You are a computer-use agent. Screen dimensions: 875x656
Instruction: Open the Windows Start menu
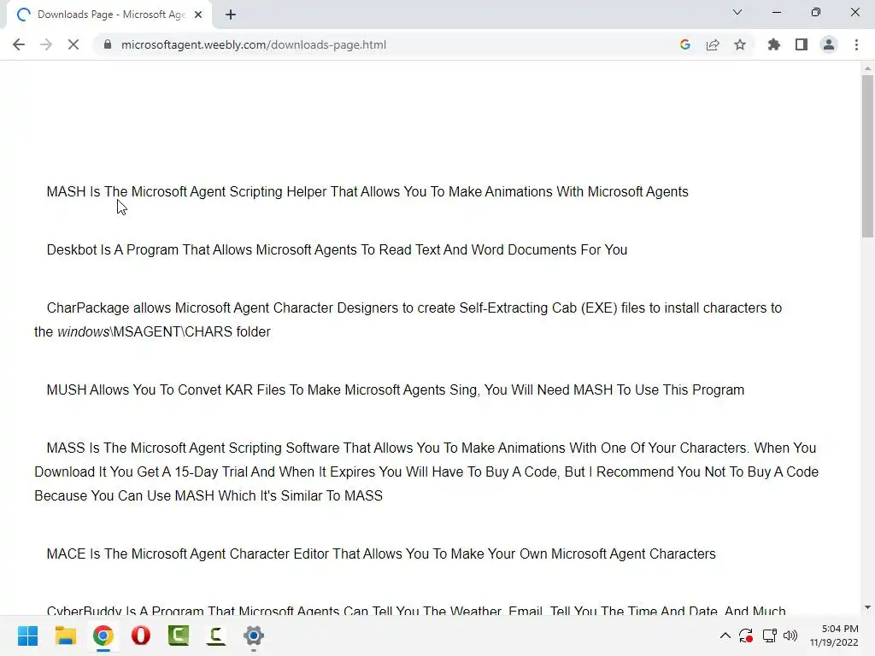click(27, 635)
